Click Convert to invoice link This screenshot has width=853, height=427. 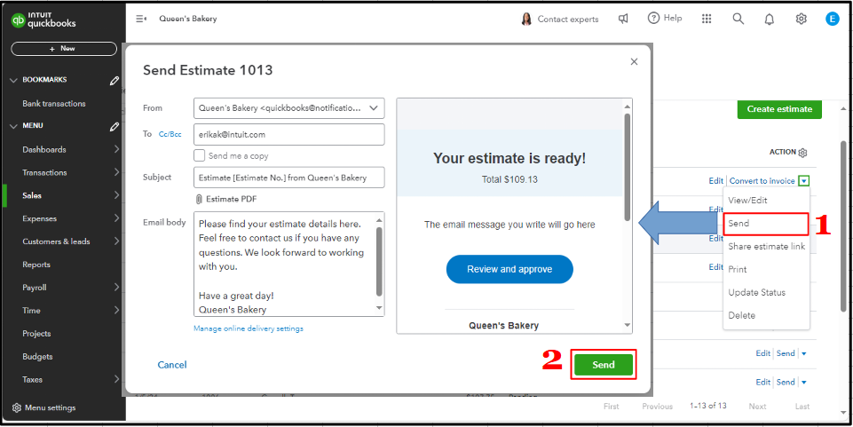[x=762, y=181]
